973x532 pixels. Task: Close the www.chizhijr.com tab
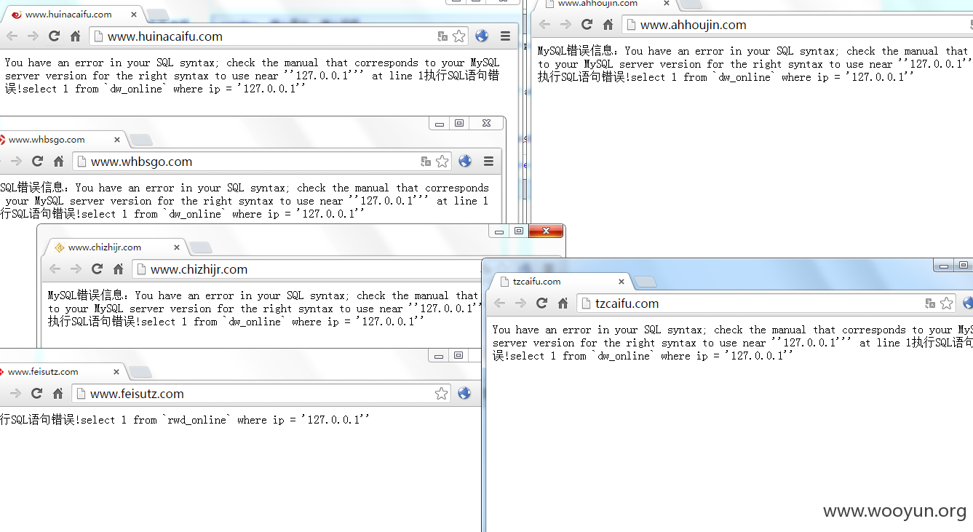coord(175,247)
